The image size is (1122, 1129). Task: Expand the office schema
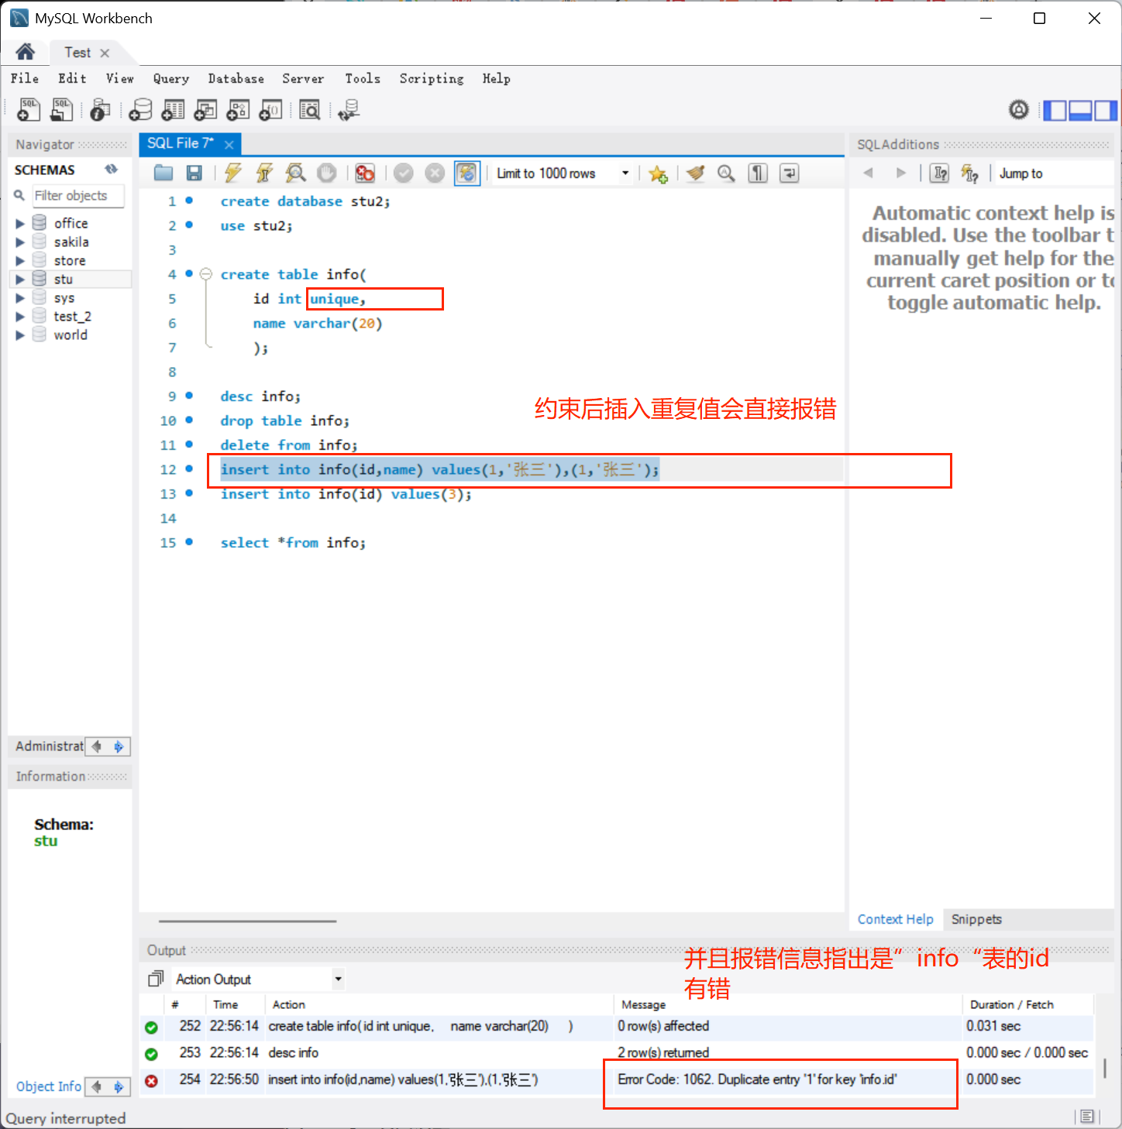(x=20, y=223)
